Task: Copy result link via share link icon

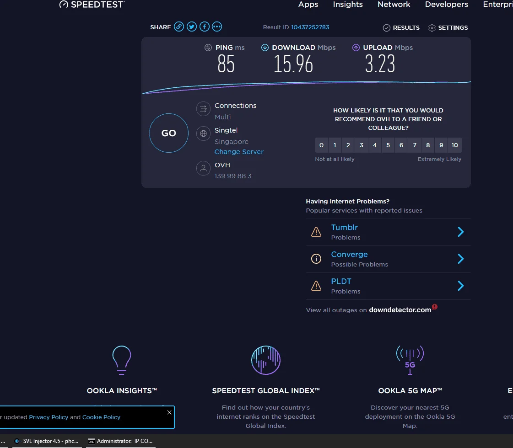Action: (178, 27)
